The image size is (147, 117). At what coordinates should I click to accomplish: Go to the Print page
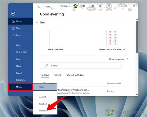click(x=20, y=59)
